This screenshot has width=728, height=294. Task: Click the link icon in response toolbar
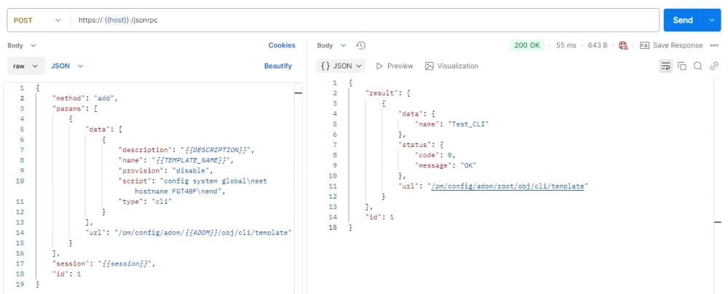coord(714,66)
